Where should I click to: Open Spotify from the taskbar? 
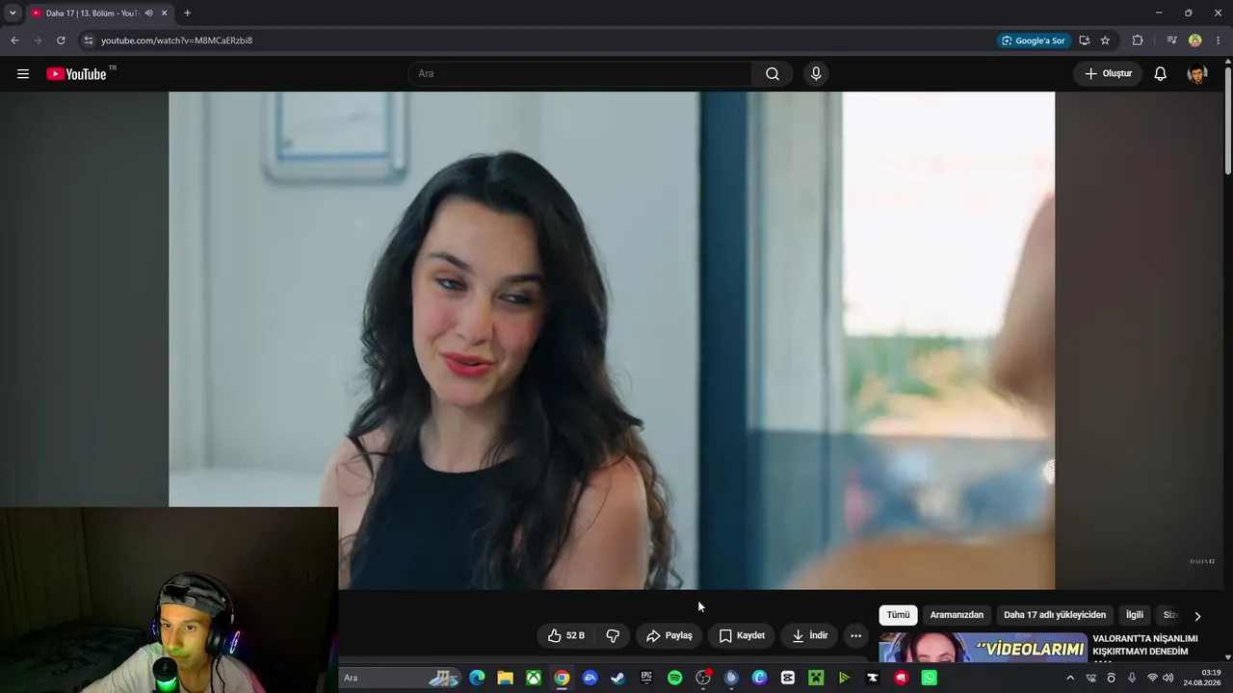click(x=674, y=678)
